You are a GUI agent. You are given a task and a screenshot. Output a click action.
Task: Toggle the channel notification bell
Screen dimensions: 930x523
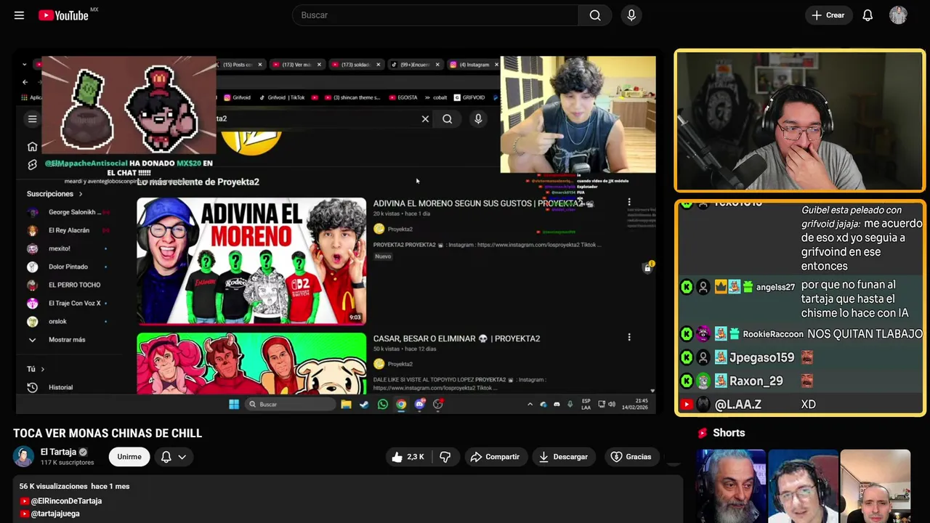pyautogui.click(x=166, y=457)
